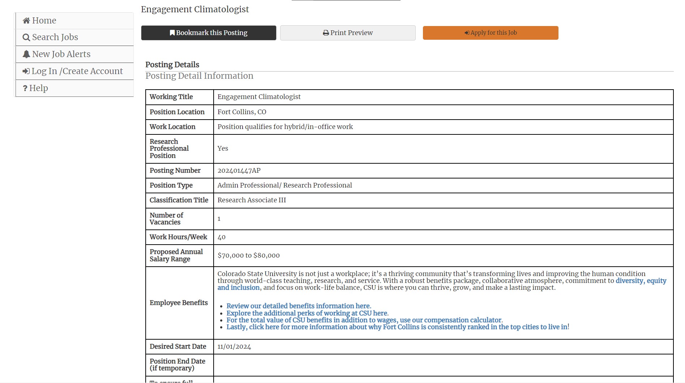Click the Home house icon

pyautogui.click(x=26, y=21)
